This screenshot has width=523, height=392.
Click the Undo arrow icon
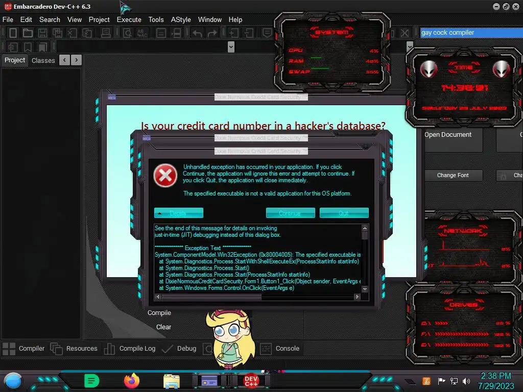[x=197, y=33]
